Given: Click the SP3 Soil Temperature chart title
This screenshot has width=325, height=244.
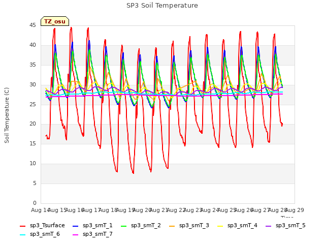Looking at the screenshot, I should (162, 6).
